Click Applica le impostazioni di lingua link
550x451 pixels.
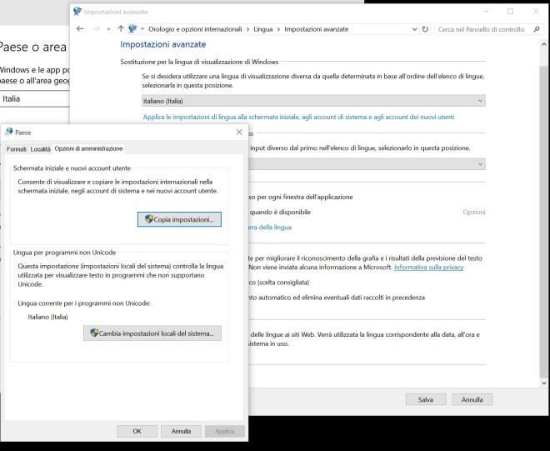[x=298, y=117]
